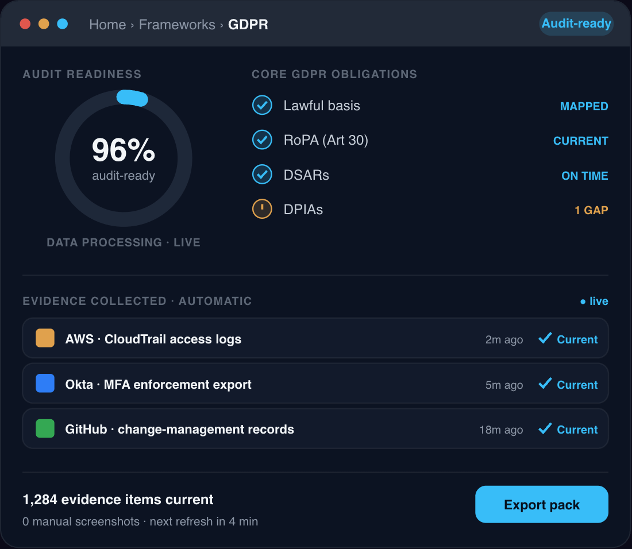
Task: Click the checkmark in the GitHub row
Action: [x=545, y=428]
